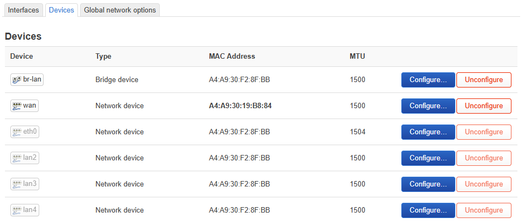Switch to the Interfaces tab

point(23,10)
